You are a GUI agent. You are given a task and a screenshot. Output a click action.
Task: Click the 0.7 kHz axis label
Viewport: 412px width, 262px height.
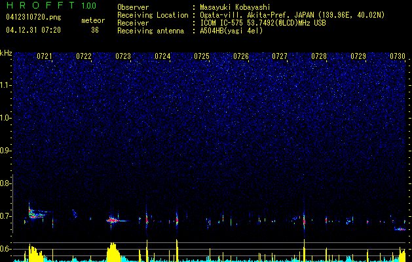5,216
